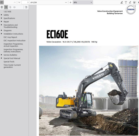Open the 90% zoom level dropdown
The width and height of the screenshot is (139, 136).
point(83,2)
